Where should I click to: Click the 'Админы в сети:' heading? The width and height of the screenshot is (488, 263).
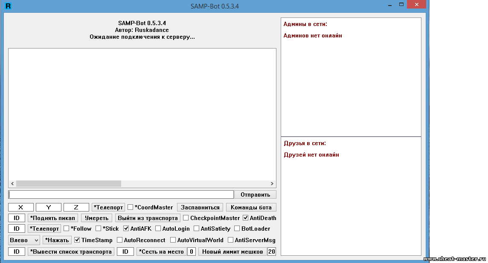pyautogui.click(x=305, y=24)
